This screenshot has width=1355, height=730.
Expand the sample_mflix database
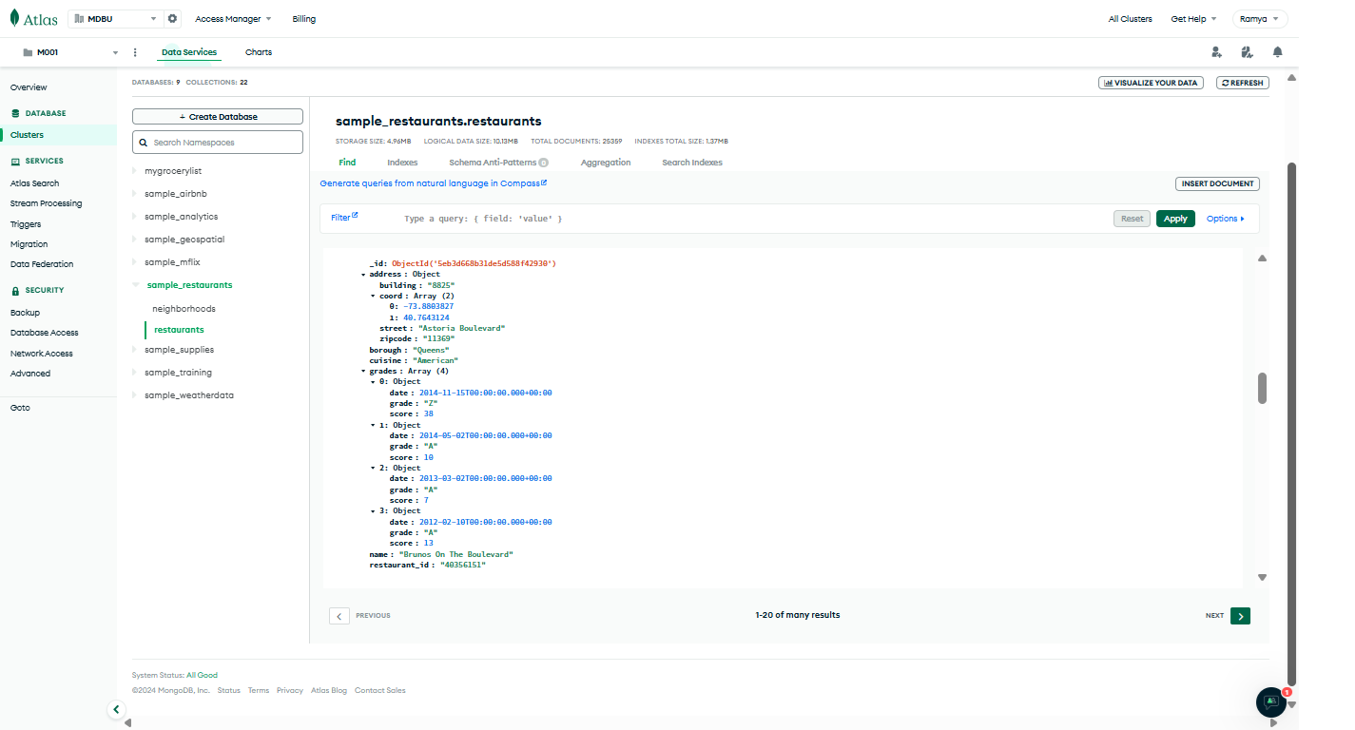(x=134, y=262)
